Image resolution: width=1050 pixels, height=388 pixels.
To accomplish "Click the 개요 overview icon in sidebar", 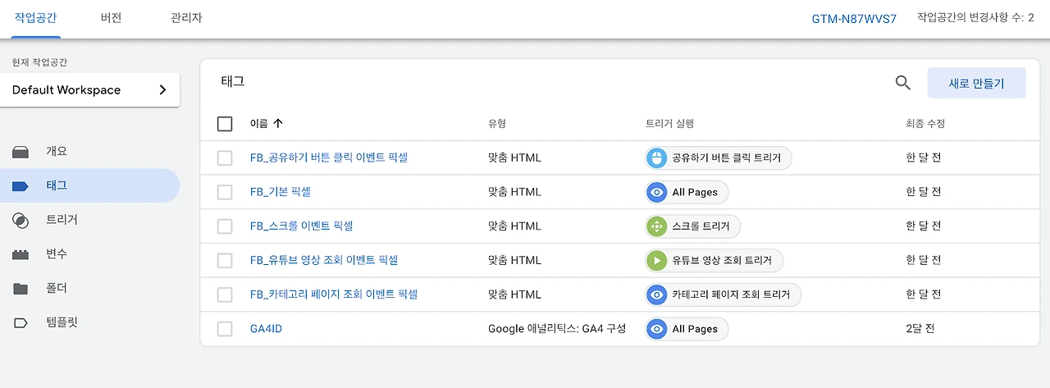I will pos(21,152).
